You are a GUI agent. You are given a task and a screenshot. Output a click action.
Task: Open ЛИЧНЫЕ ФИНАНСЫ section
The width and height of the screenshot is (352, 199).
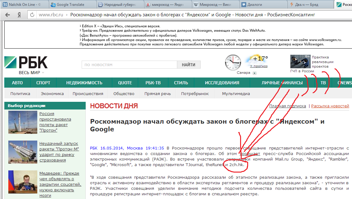282,83
